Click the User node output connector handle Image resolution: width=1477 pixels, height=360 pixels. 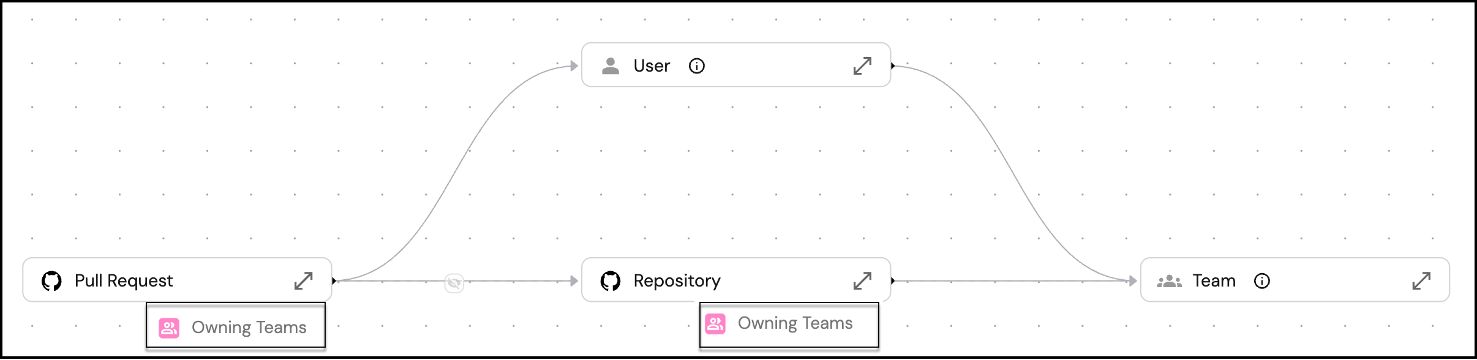pyautogui.click(x=893, y=66)
